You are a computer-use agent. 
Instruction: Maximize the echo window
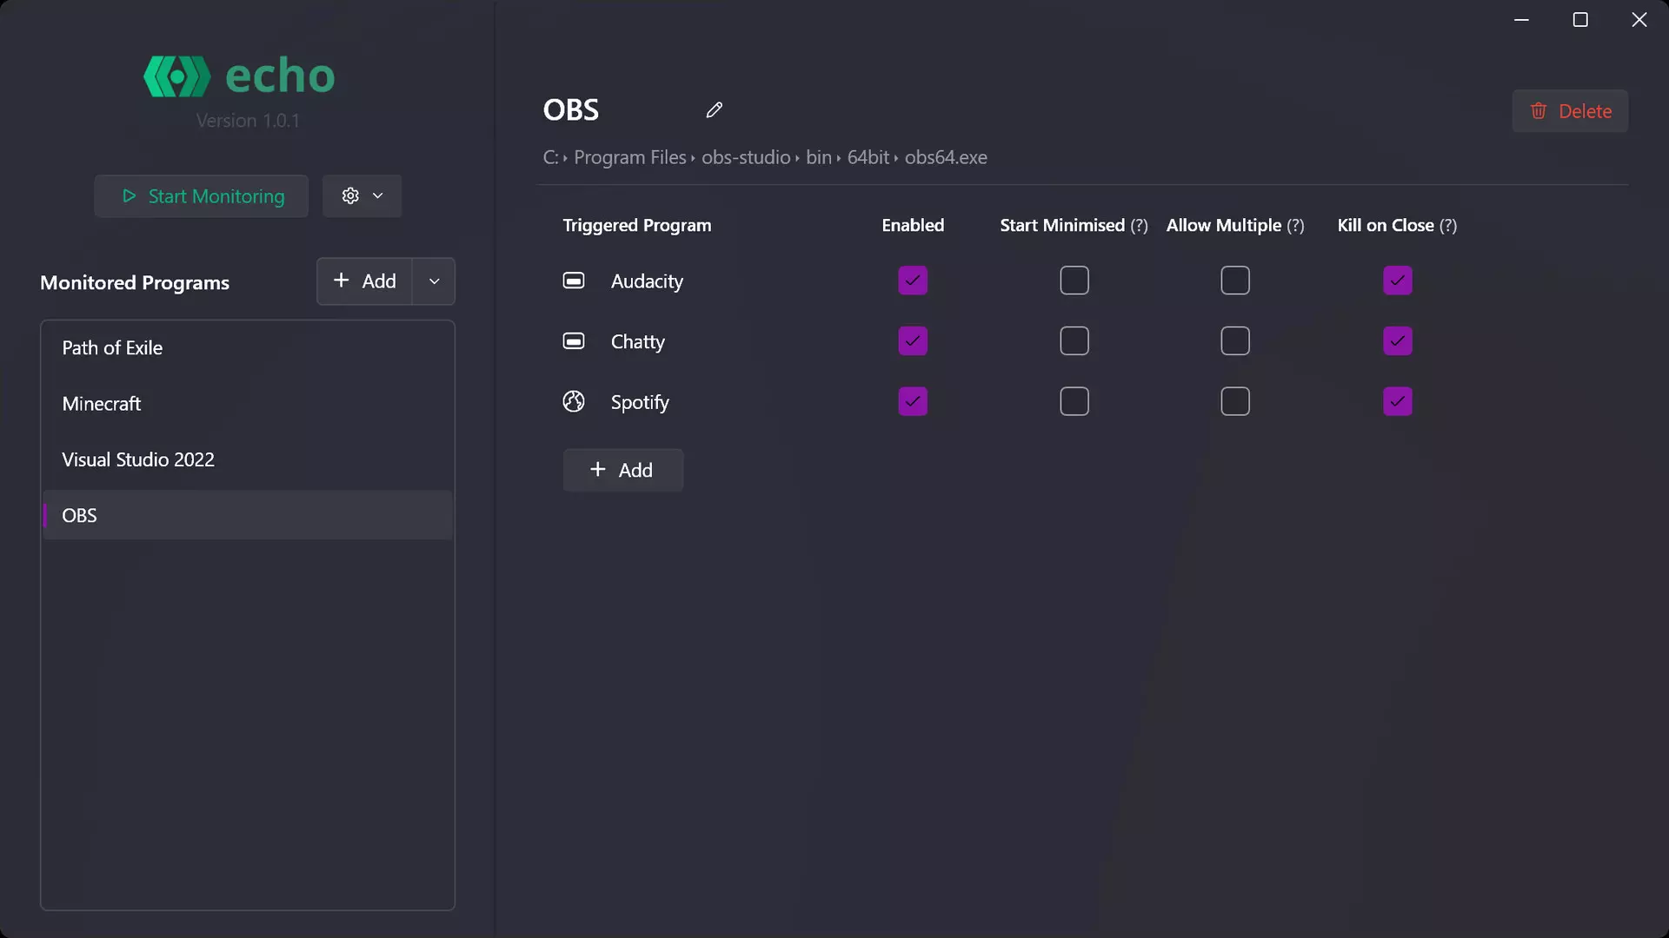pos(1580,20)
